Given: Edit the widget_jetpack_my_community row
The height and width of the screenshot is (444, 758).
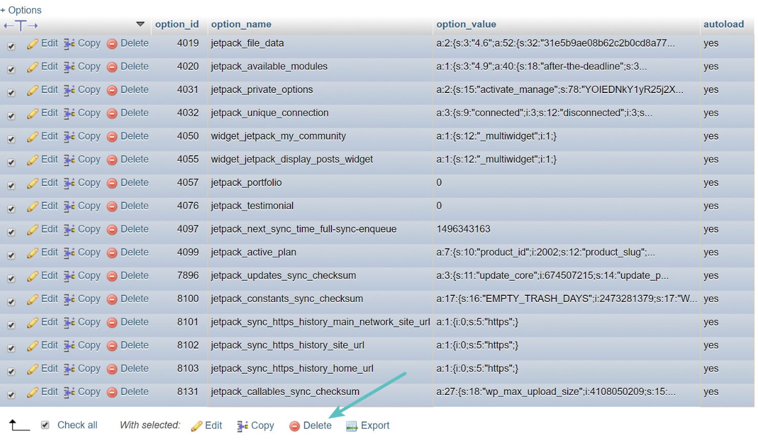Looking at the screenshot, I should click(49, 136).
